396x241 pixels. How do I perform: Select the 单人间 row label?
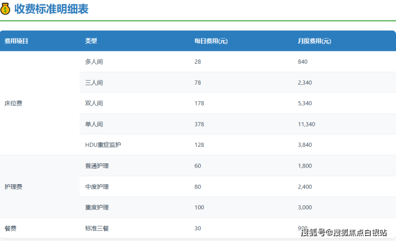[94, 124]
